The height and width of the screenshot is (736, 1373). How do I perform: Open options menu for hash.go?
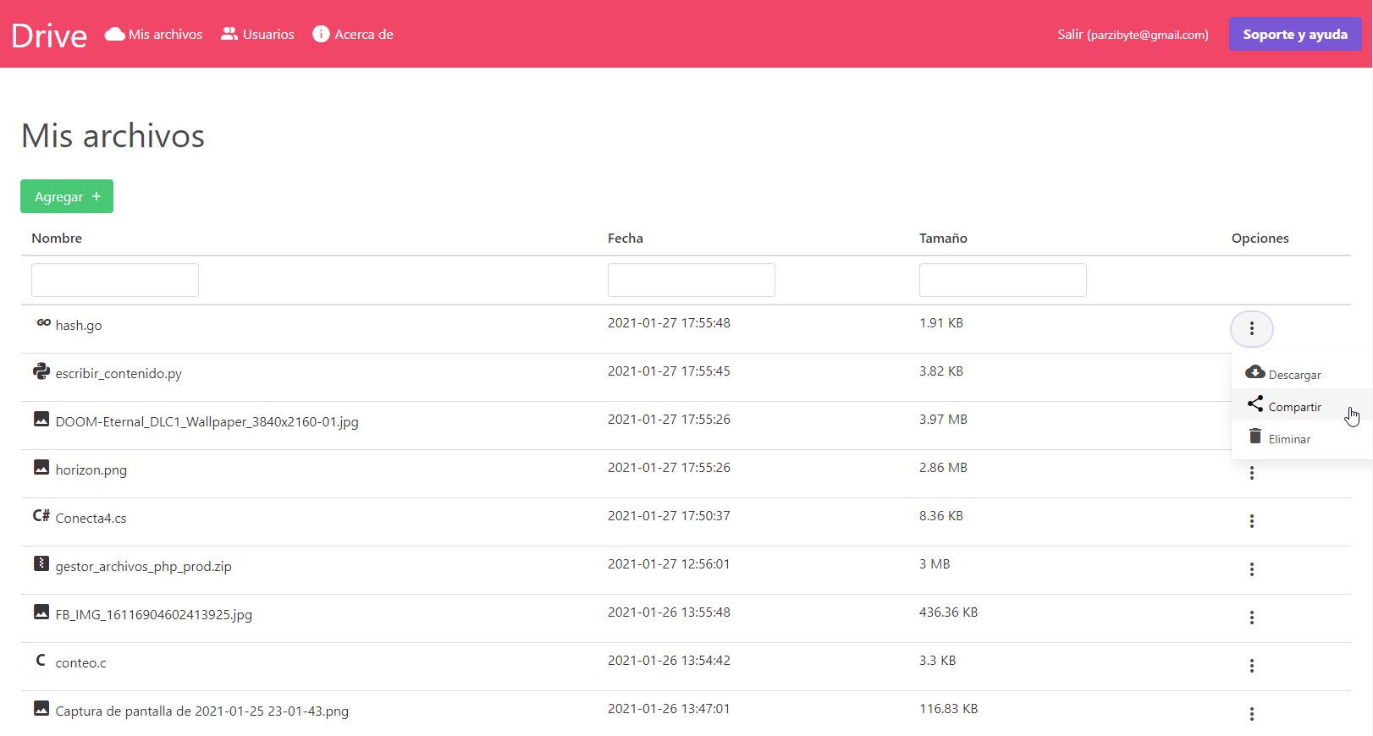pyautogui.click(x=1252, y=328)
